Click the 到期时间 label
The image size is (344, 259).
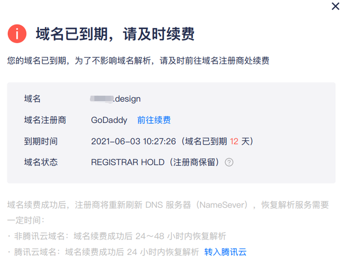(x=41, y=141)
